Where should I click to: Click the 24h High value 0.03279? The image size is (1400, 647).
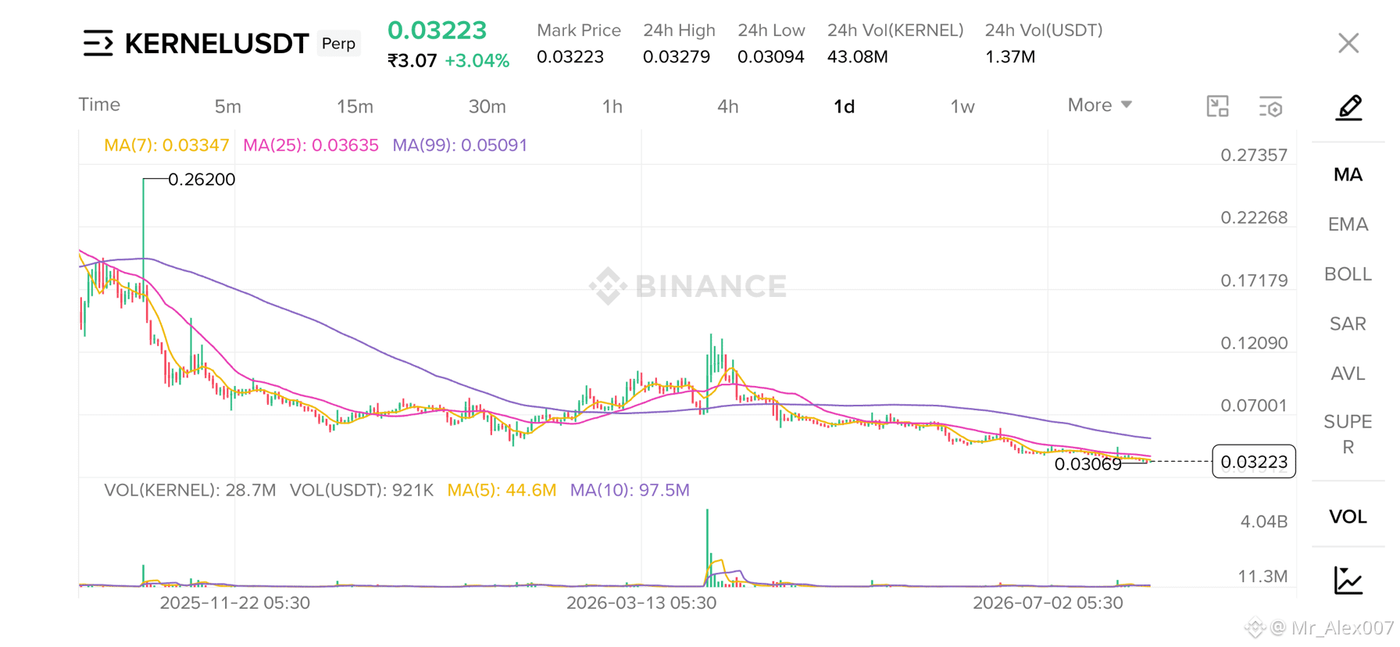tap(677, 57)
